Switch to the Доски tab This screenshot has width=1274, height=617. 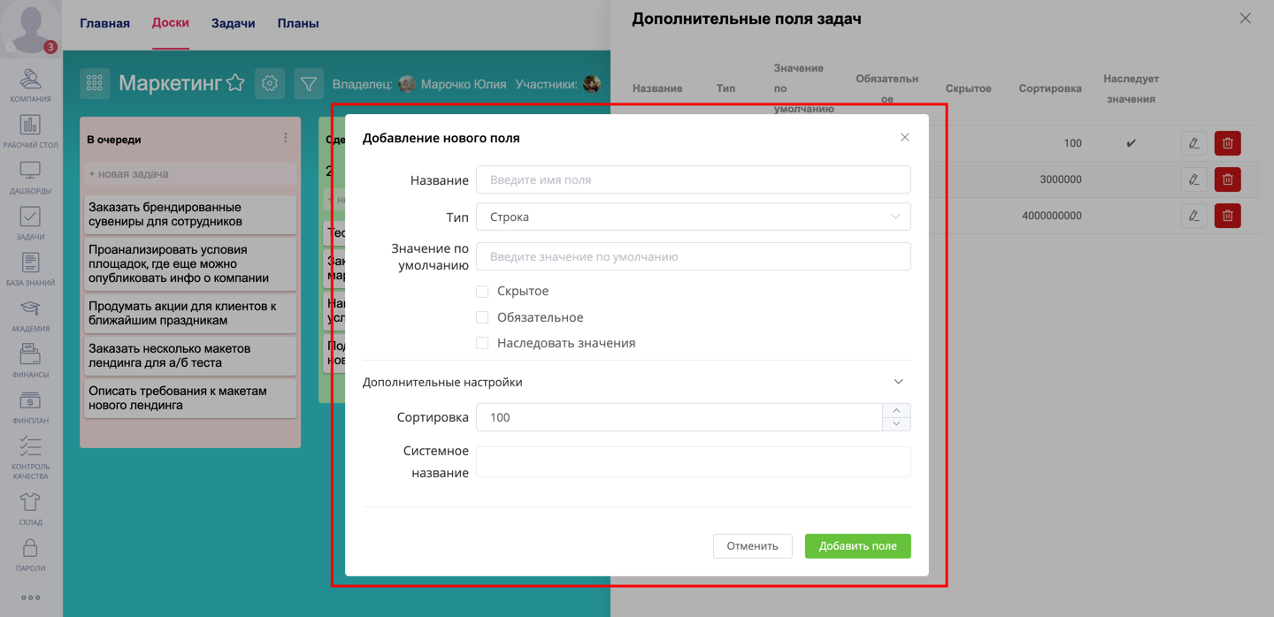tap(170, 23)
